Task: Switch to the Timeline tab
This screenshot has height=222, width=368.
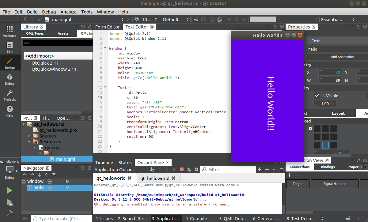Action: 104,163
